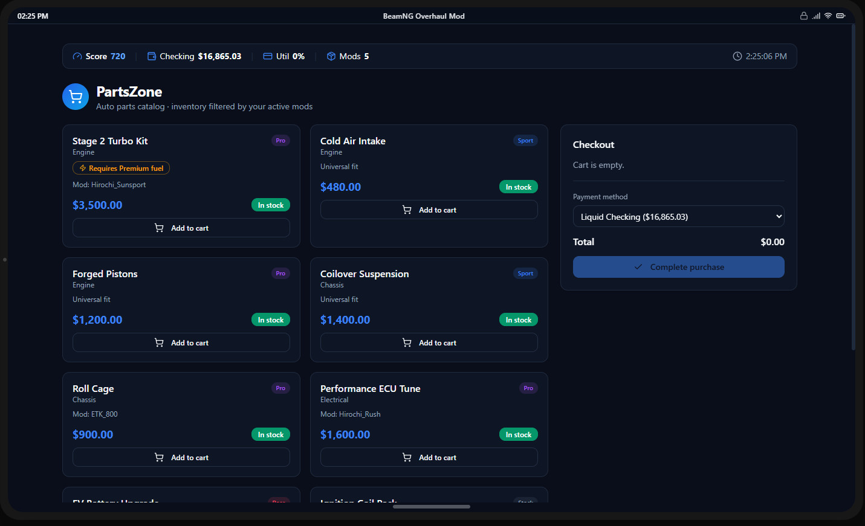Click the Pro badge on Forged Pistons
The width and height of the screenshot is (865, 526).
click(x=280, y=274)
